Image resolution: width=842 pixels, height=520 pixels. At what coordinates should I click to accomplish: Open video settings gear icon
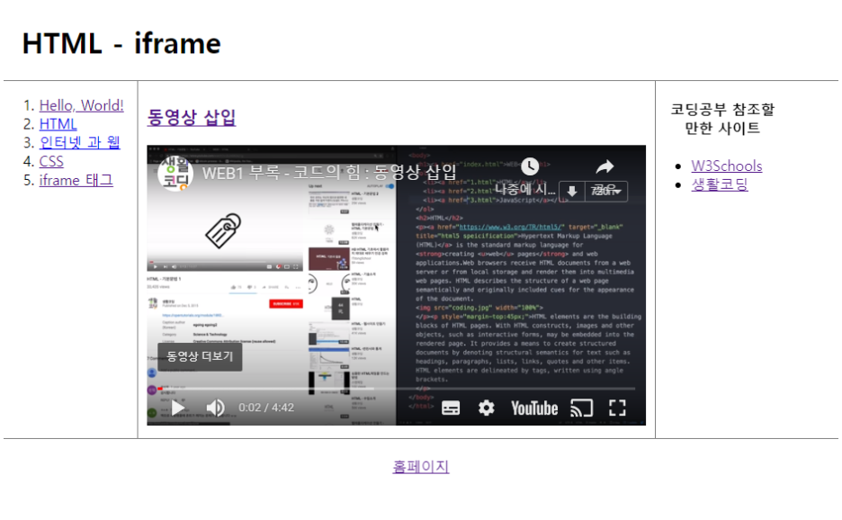[487, 408]
